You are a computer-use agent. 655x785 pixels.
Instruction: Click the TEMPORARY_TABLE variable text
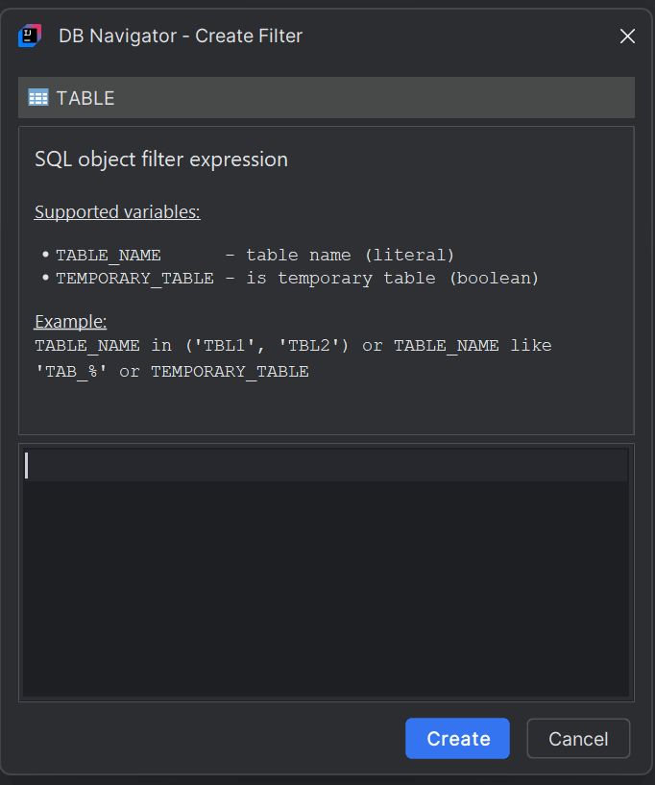point(134,279)
